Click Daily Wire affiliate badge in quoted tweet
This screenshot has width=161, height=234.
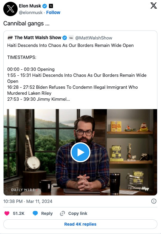71,38
